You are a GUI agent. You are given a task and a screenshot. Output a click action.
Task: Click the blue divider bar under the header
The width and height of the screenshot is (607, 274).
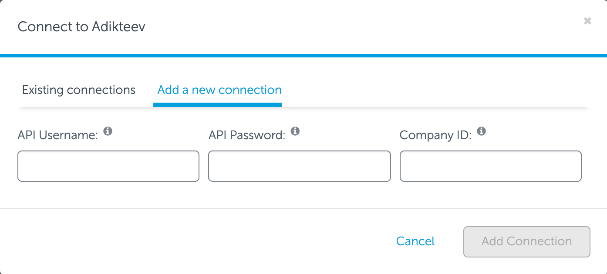click(303, 56)
